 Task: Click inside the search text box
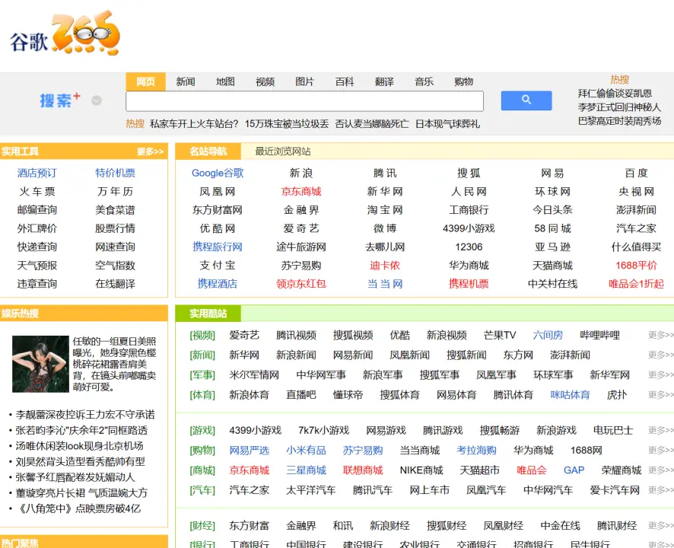pos(304,101)
